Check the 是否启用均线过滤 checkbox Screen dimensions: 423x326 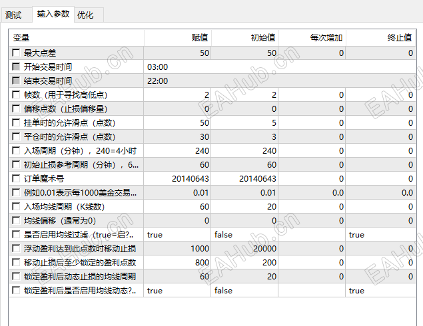click(x=16, y=234)
